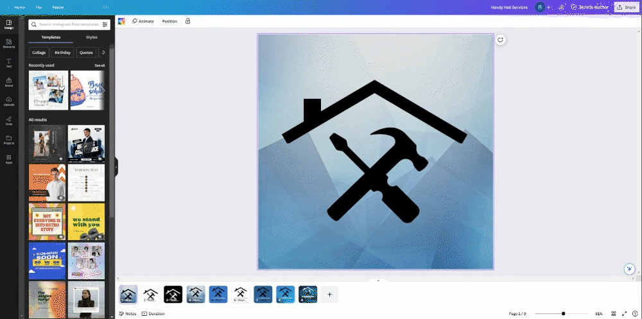Select page 5 thumbnail

click(x=218, y=295)
